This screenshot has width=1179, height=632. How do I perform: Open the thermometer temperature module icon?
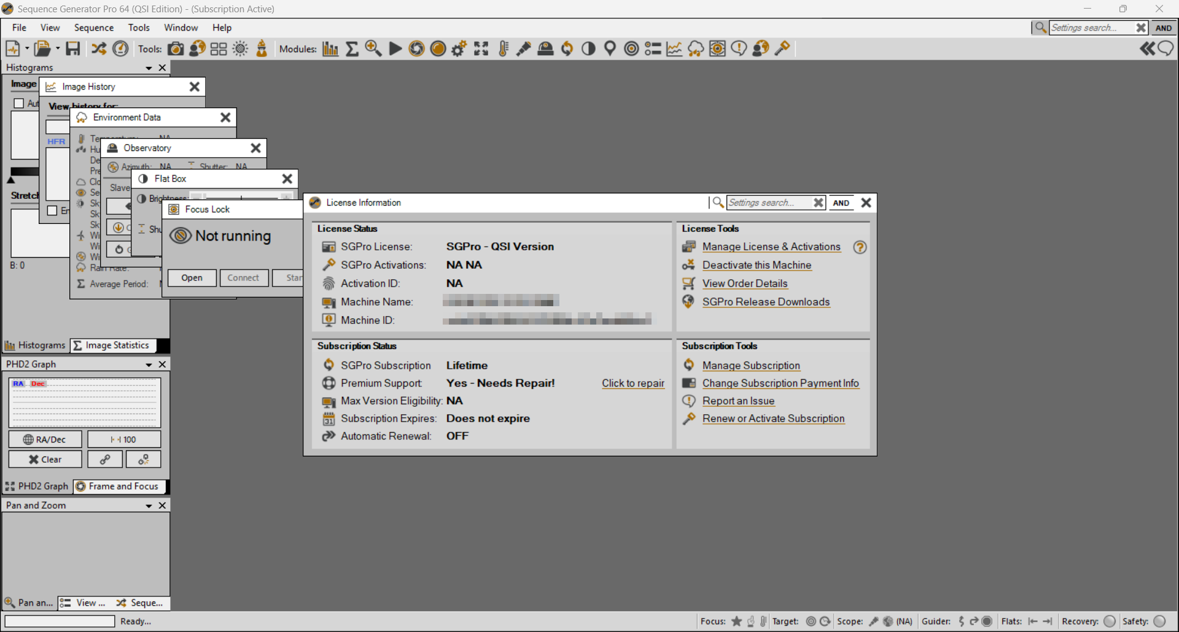[x=504, y=48]
